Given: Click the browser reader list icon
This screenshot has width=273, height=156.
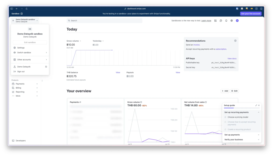Looking at the screenshot, I should [256, 8].
